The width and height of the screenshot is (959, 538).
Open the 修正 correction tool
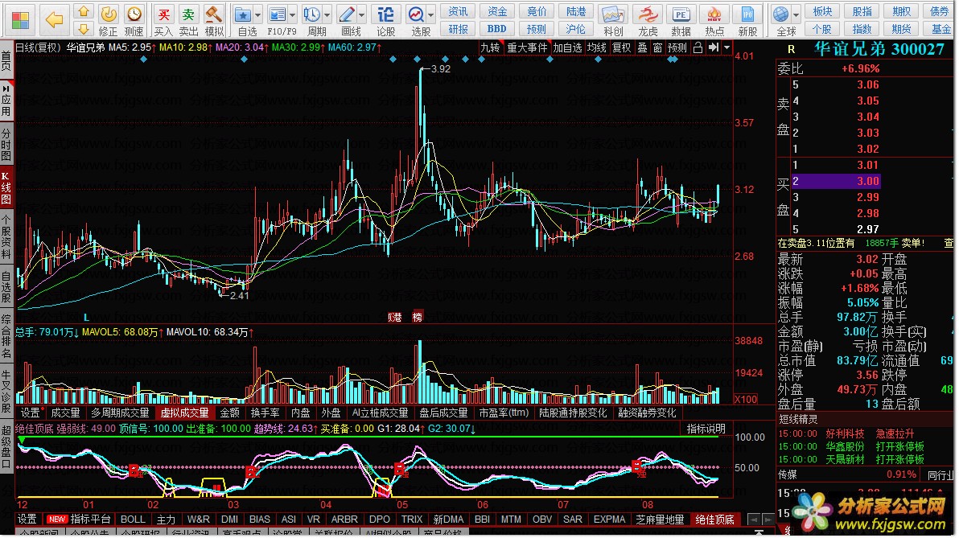(109, 21)
